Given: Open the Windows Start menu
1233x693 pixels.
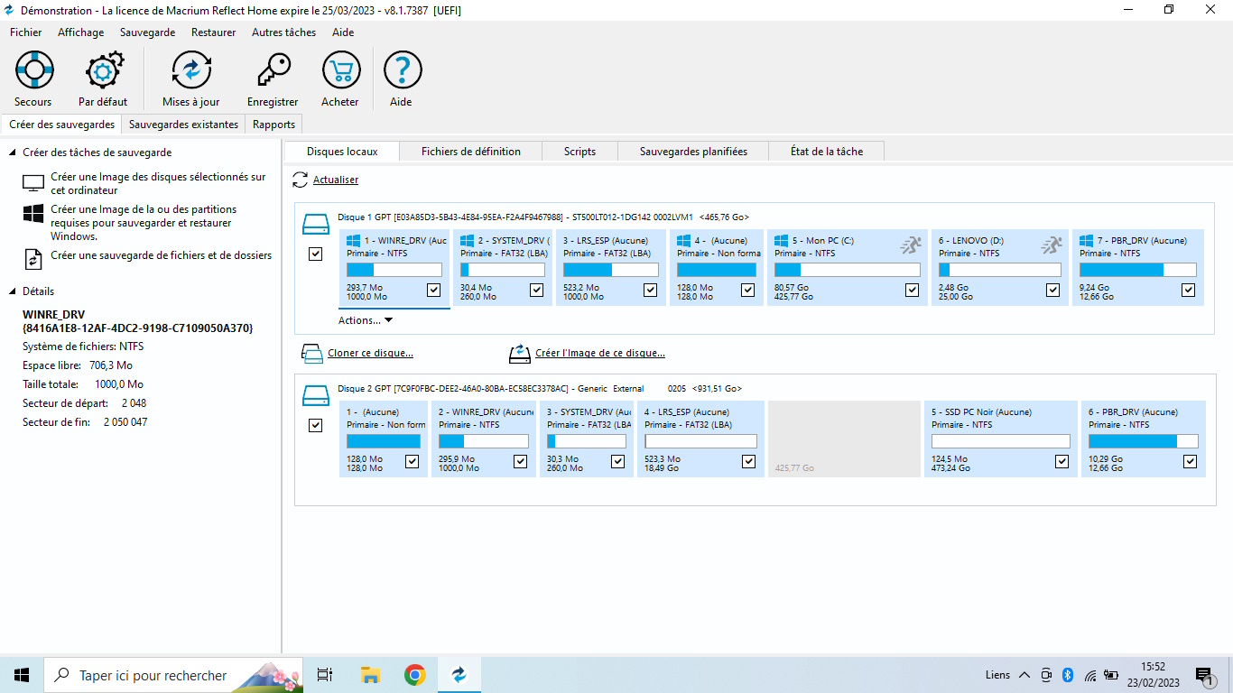Looking at the screenshot, I should (22, 675).
